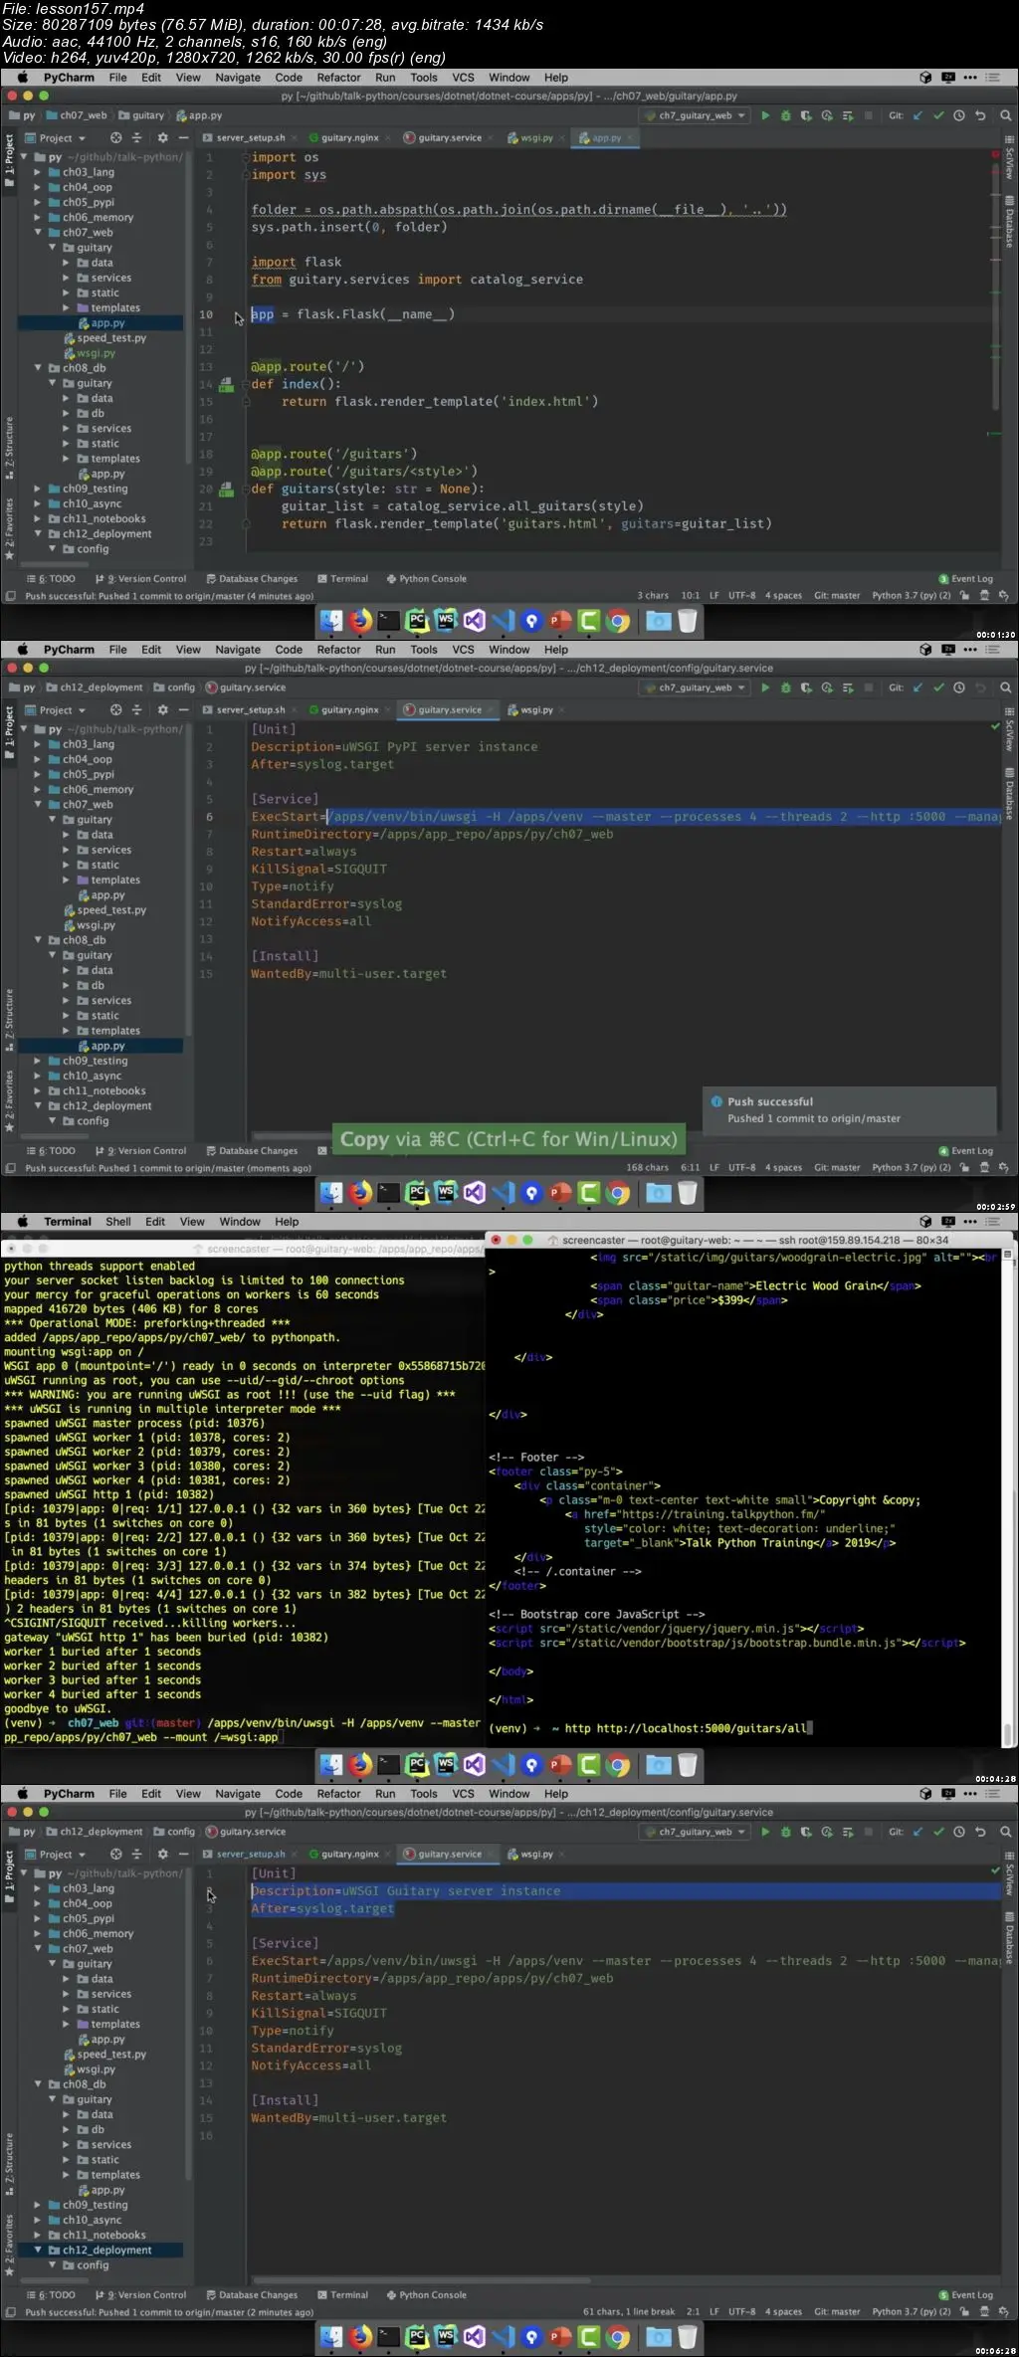Click green Run button in 00:01:30 frame

click(765, 115)
